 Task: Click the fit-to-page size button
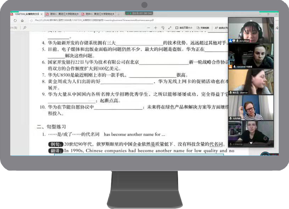184,28
